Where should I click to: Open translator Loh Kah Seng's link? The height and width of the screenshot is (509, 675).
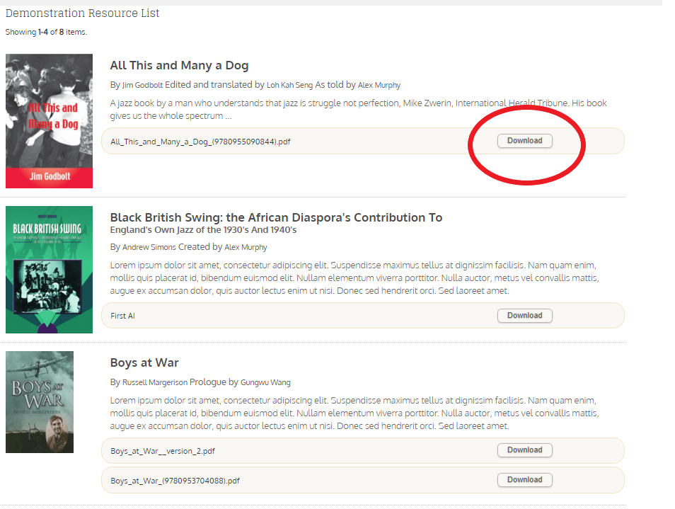pos(289,86)
